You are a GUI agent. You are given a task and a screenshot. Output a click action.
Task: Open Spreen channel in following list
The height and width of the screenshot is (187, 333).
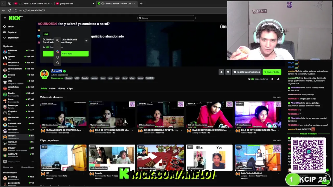click(x=18, y=57)
